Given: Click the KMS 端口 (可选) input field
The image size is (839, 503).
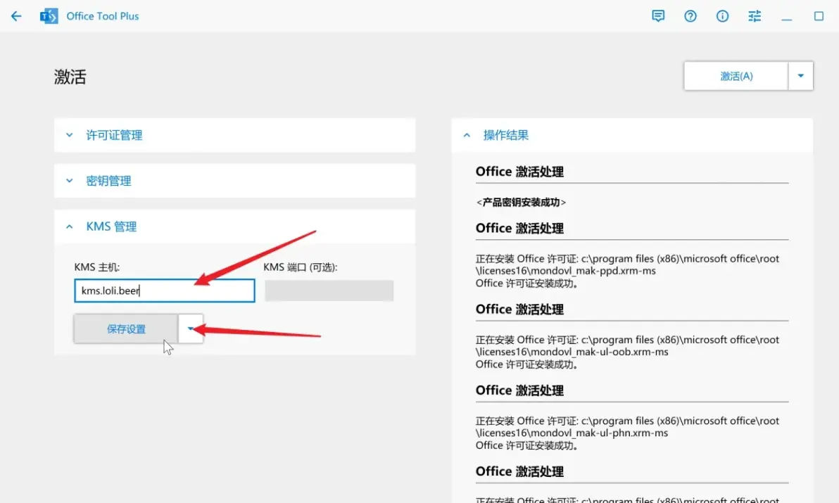Looking at the screenshot, I should point(329,291).
